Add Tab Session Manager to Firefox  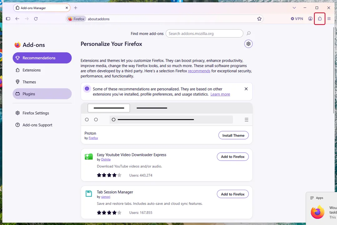(x=233, y=194)
